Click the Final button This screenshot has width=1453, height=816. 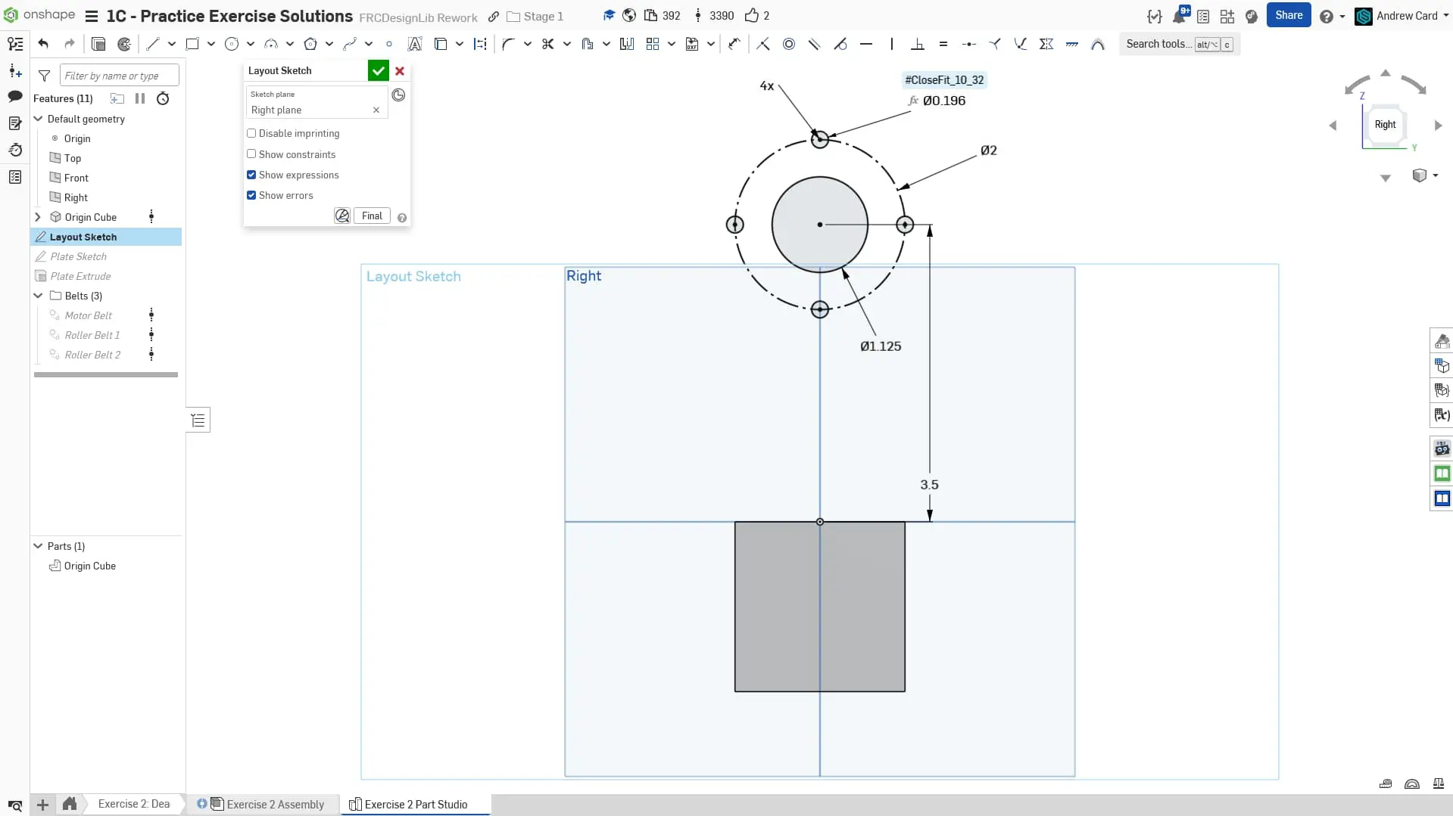[372, 216]
